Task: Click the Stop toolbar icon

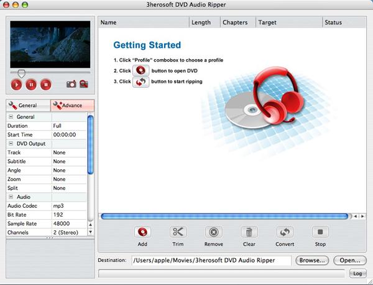Action: tap(320, 232)
